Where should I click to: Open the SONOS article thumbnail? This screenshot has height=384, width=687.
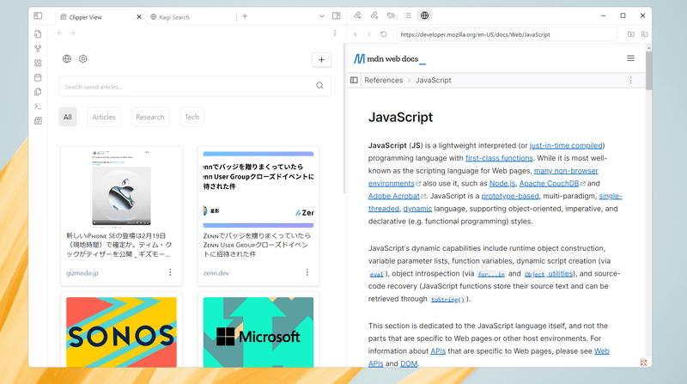121,332
